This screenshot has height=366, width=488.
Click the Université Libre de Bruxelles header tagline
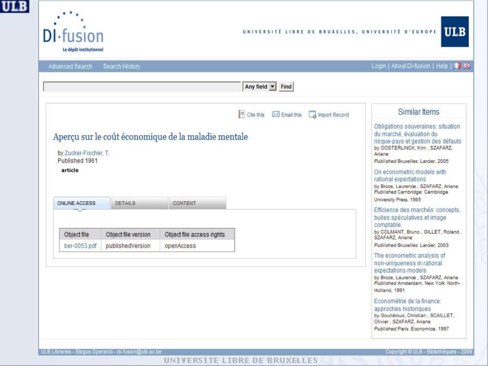point(340,32)
